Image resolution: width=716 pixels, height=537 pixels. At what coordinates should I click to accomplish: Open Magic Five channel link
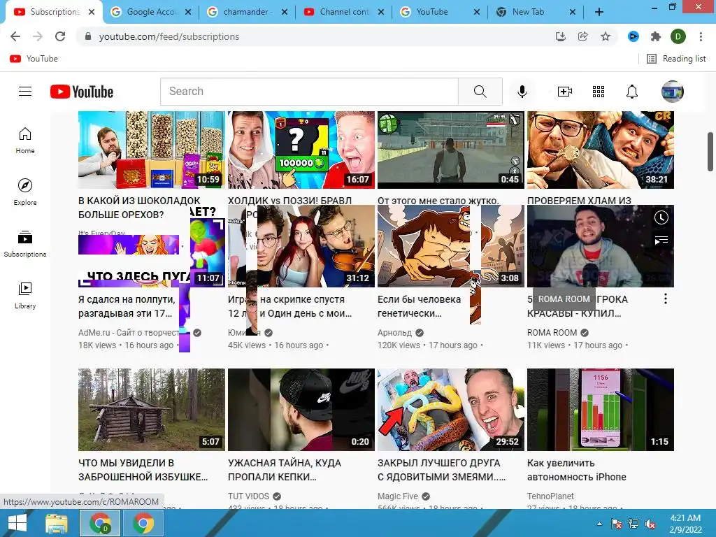tap(398, 496)
